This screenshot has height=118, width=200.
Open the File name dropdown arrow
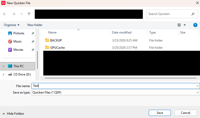point(198,86)
